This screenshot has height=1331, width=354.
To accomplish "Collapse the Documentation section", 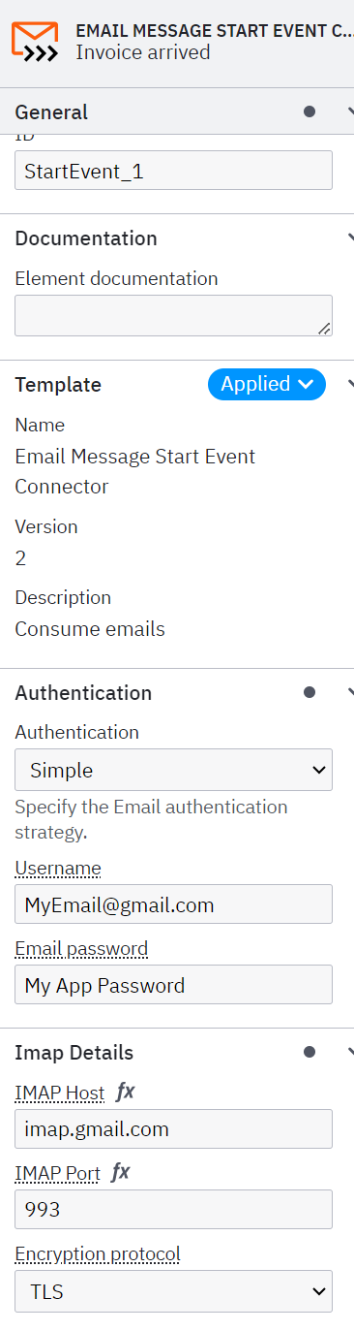I will tap(349, 238).
